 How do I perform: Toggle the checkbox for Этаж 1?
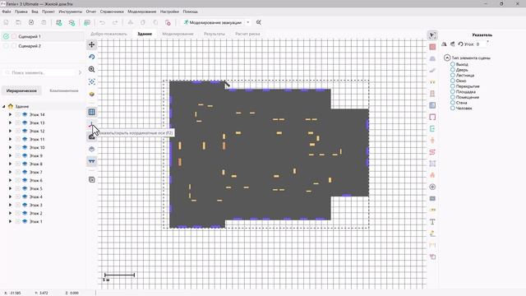17,221
